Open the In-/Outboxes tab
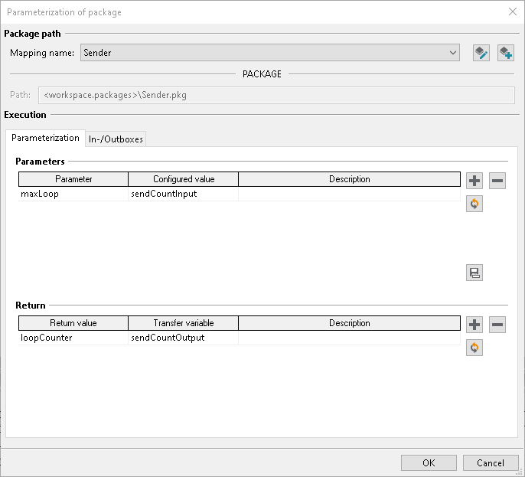The height and width of the screenshot is (477, 525). pyautogui.click(x=116, y=139)
